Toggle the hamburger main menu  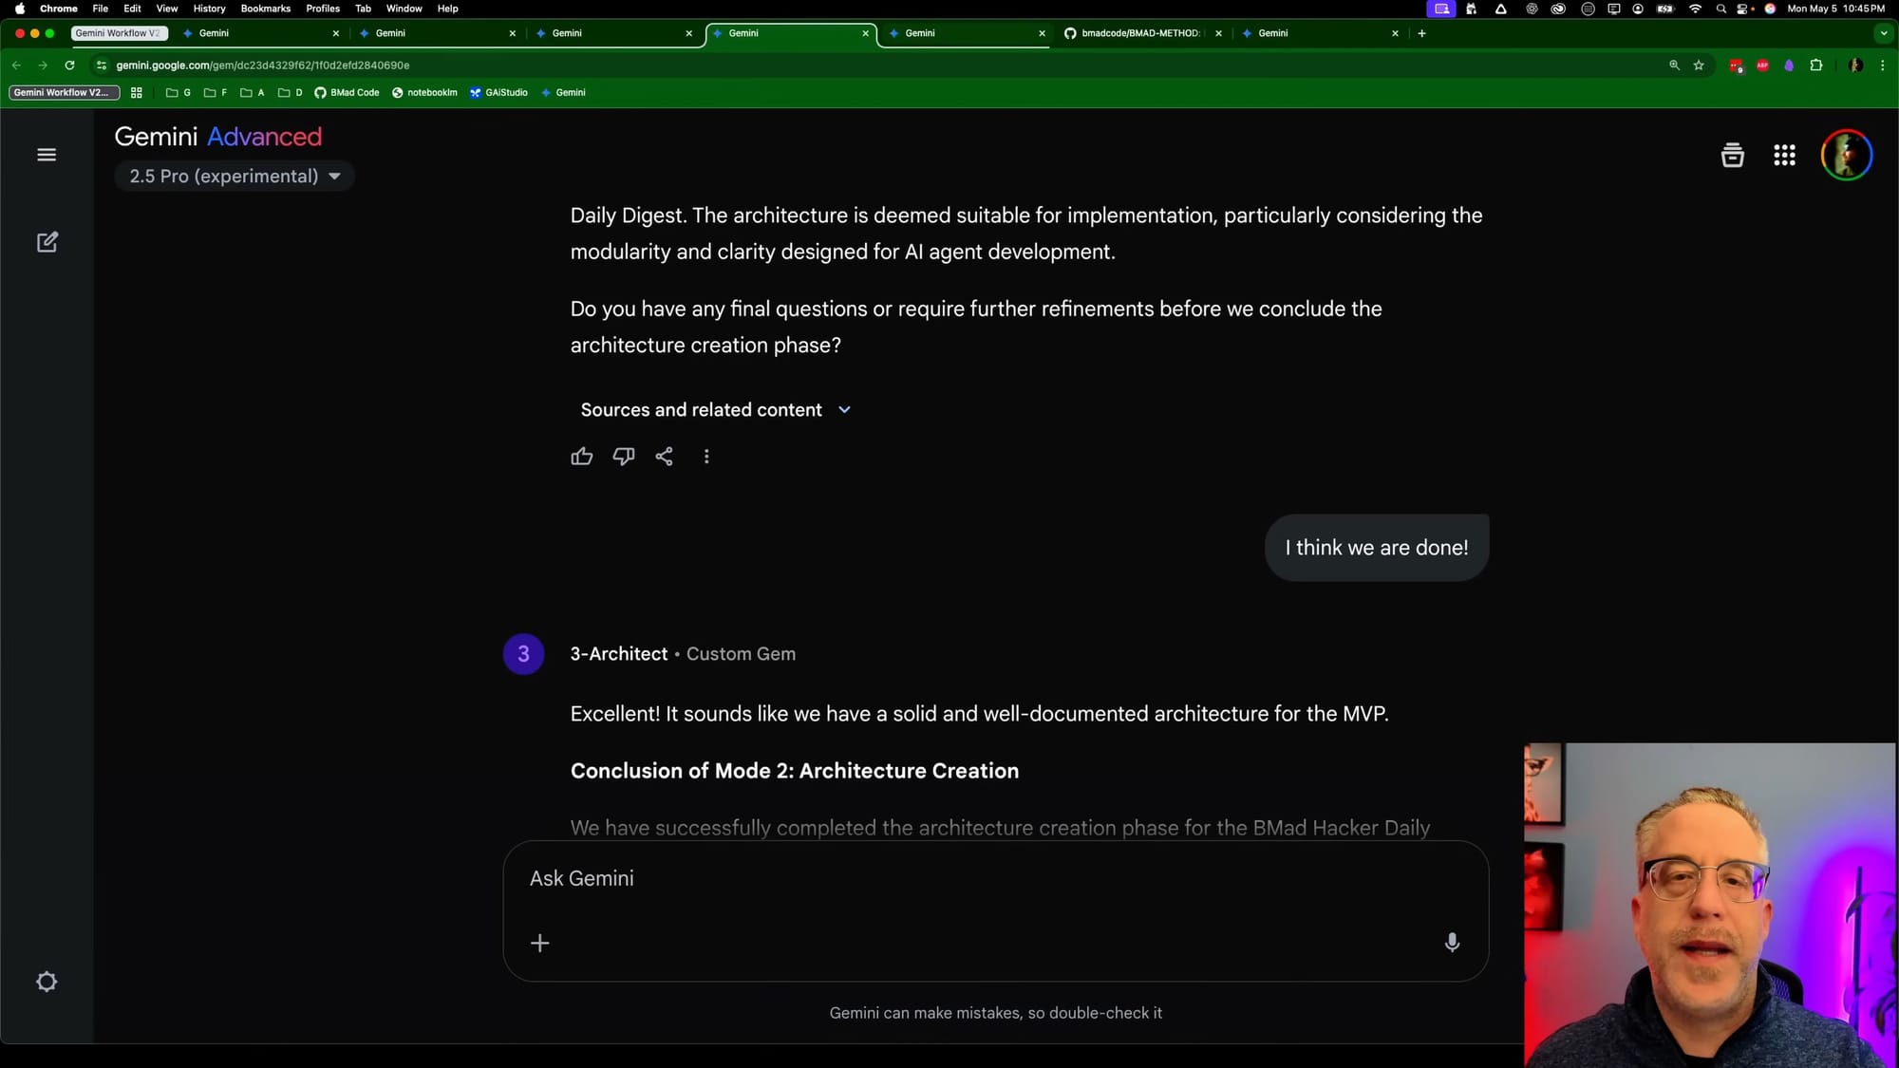point(47,155)
